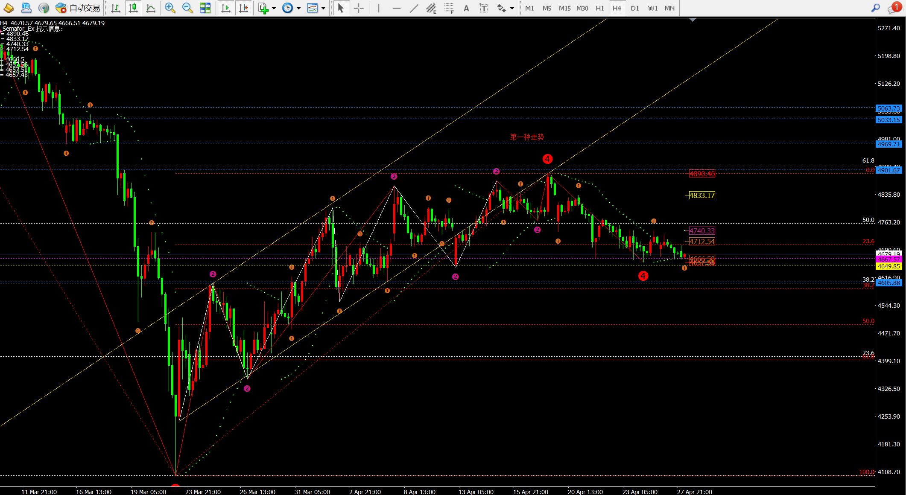This screenshot has height=495, width=906.
Task: Open the search magnifier
Action: 875,8
